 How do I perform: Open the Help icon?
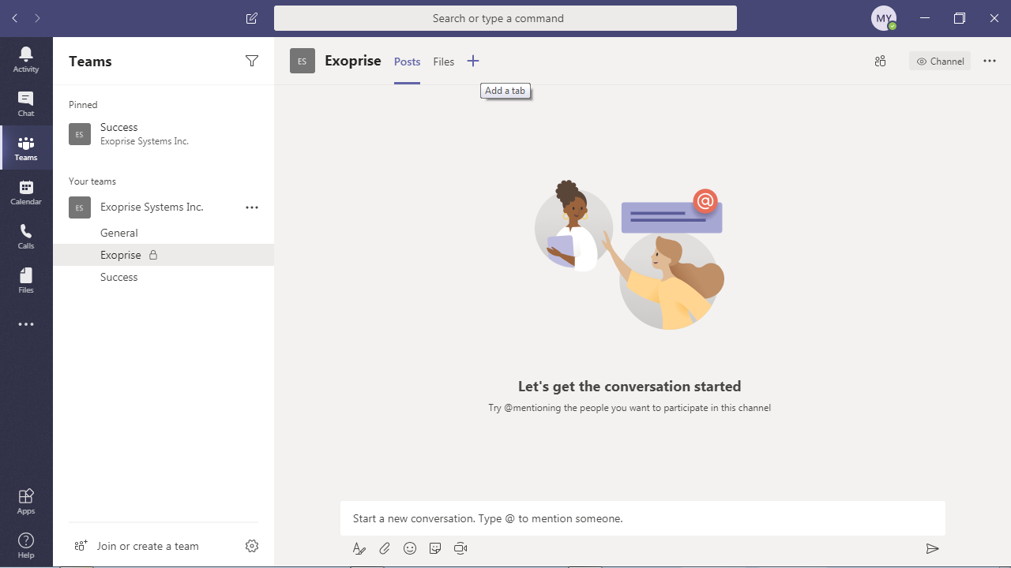pos(26,545)
